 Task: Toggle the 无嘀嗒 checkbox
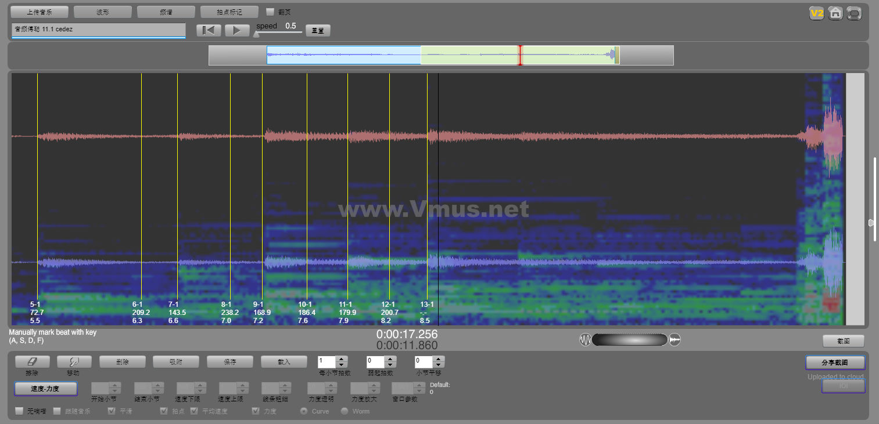[x=20, y=411]
